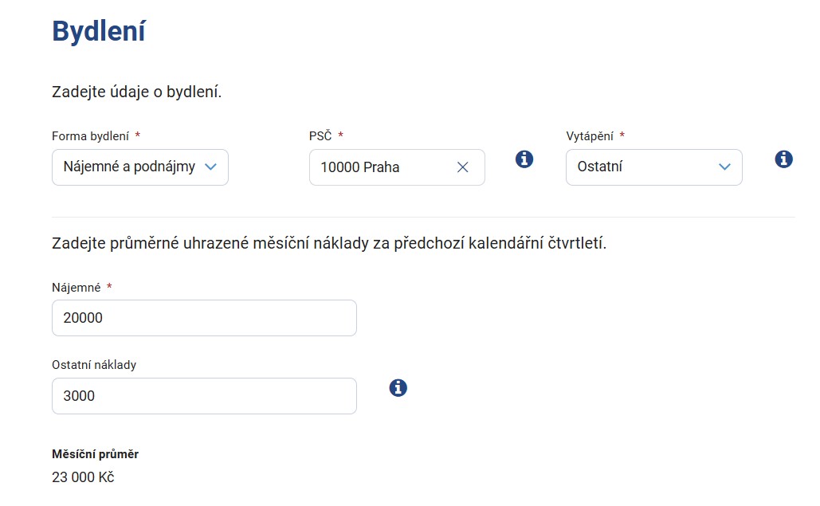This screenshot has height=506, width=820.
Task: Click the Nájemné field label
Action: click(76, 288)
